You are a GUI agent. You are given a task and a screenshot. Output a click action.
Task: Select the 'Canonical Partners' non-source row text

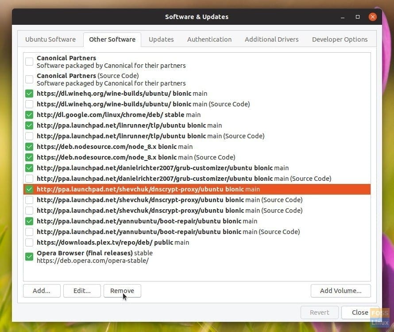click(111, 62)
